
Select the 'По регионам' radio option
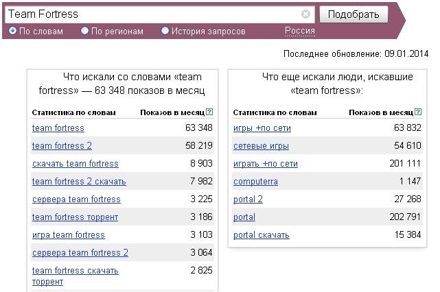click(x=84, y=31)
